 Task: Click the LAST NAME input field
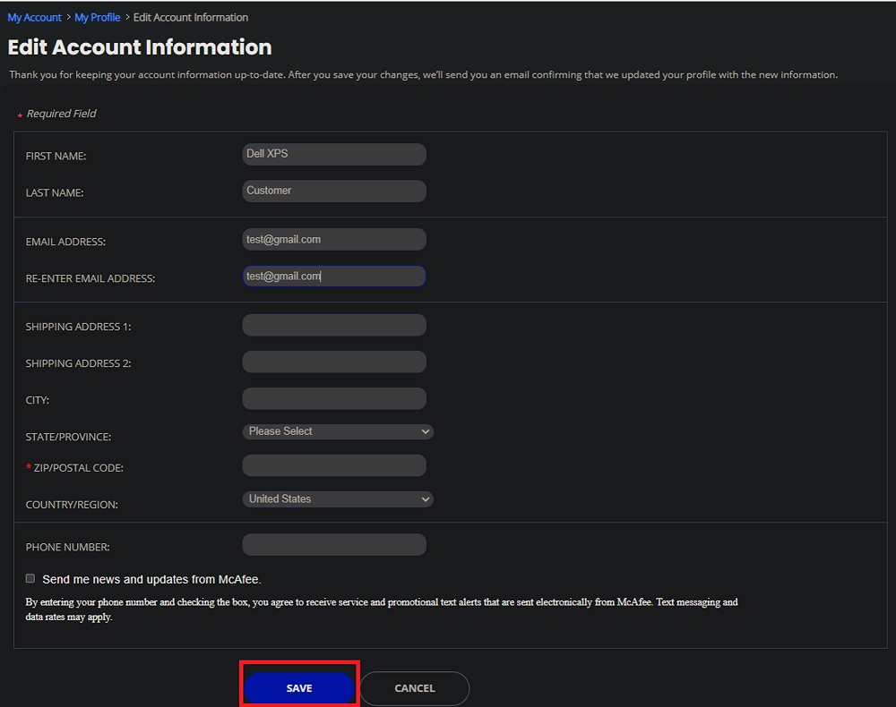click(333, 191)
